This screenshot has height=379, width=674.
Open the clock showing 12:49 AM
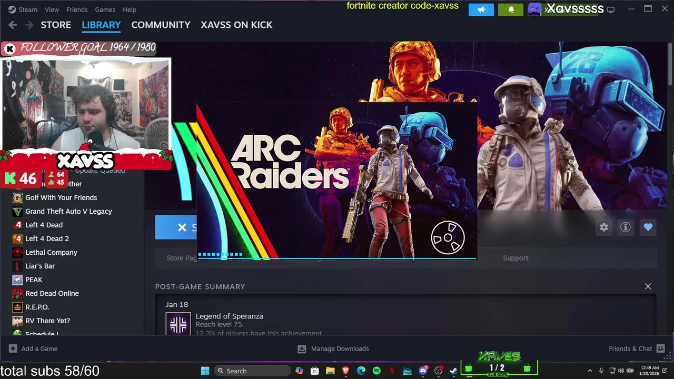coord(650,371)
